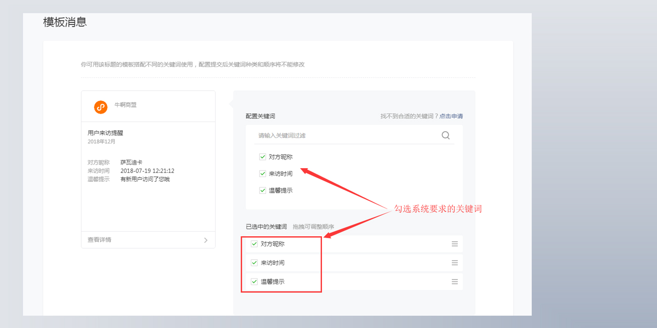Image resolution: width=657 pixels, height=328 pixels.
Task: Uncheck 对方昵称 in keyword filter list
Action: (x=262, y=157)
